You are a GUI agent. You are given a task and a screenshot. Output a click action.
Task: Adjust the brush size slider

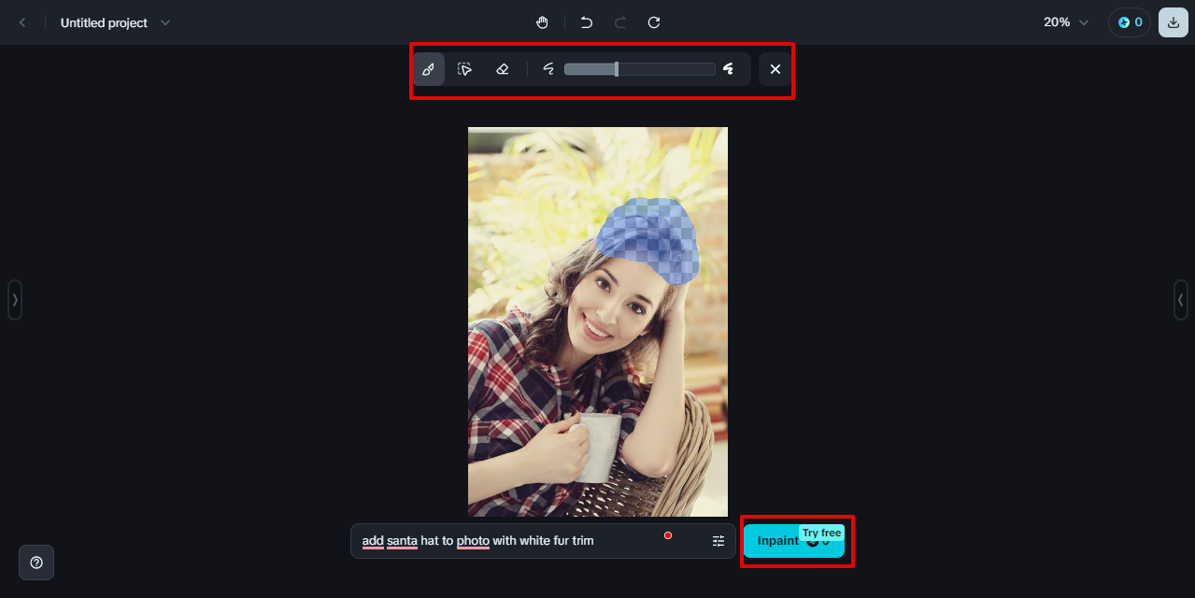tap(639, 69)
